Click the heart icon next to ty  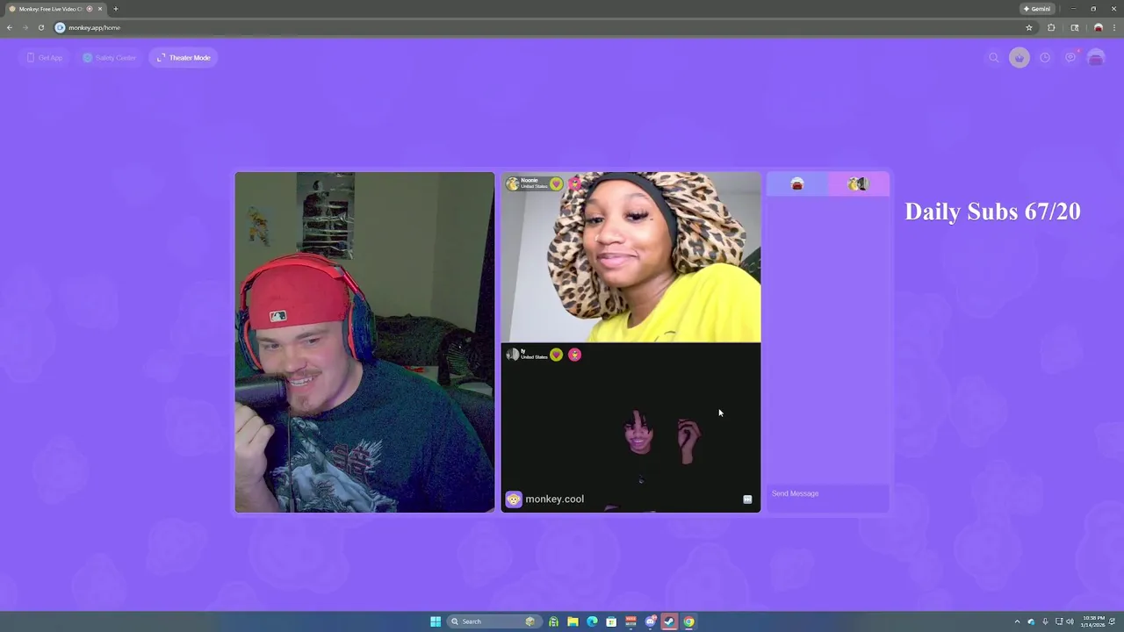coord(556,355)
